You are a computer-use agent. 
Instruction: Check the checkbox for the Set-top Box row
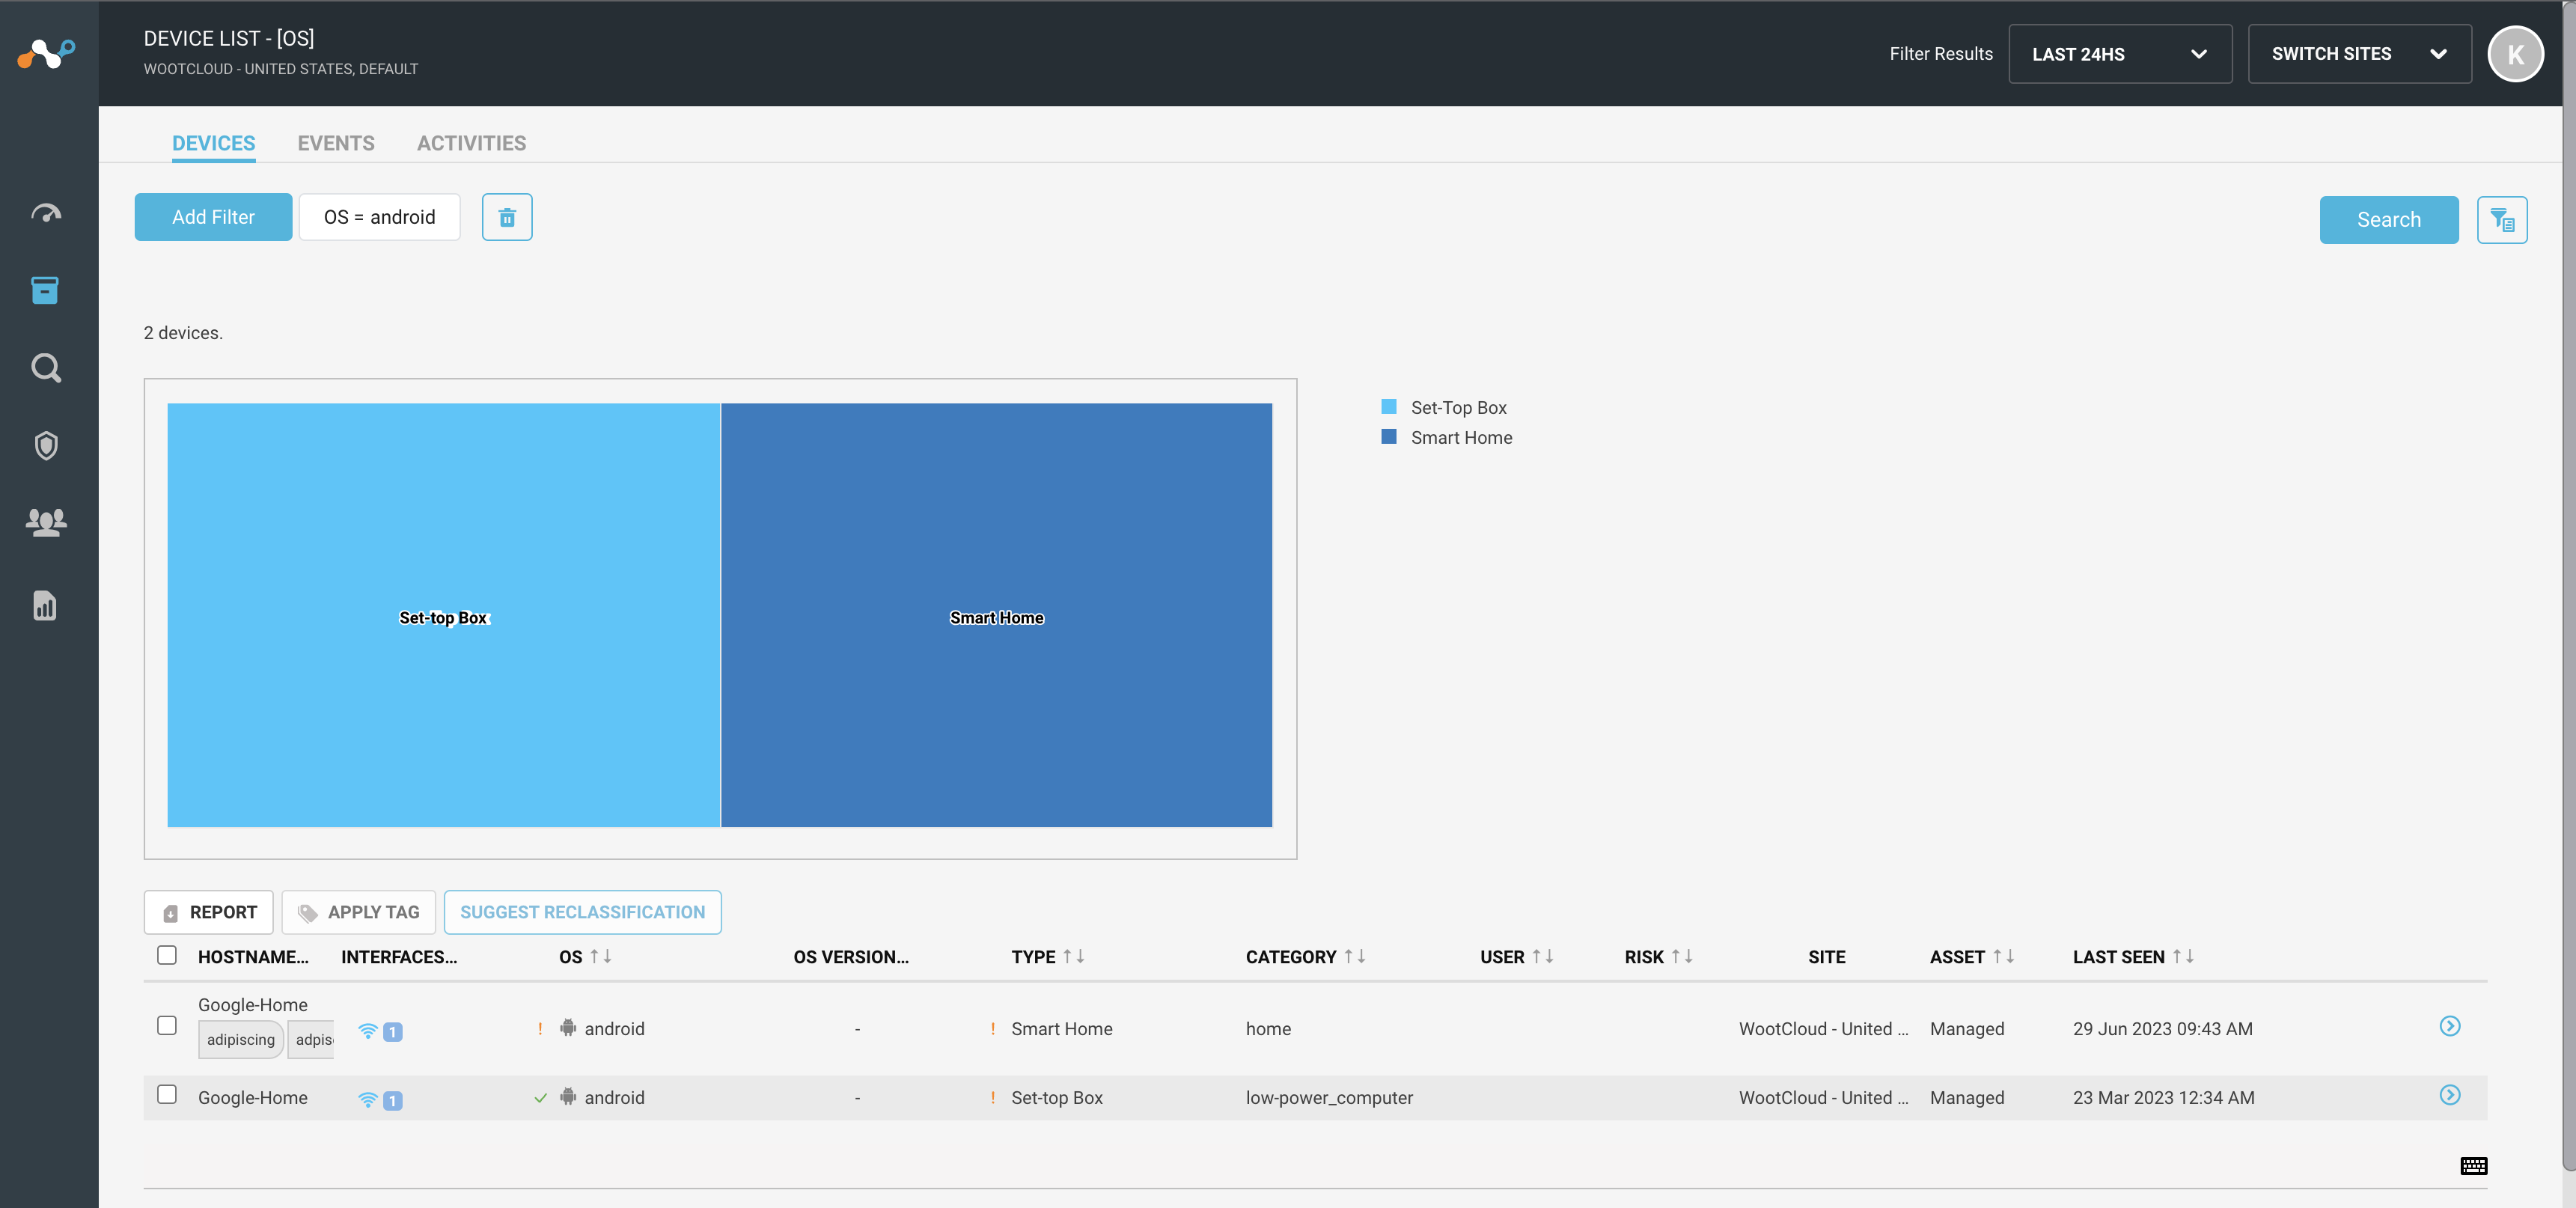pos(166,1096)
